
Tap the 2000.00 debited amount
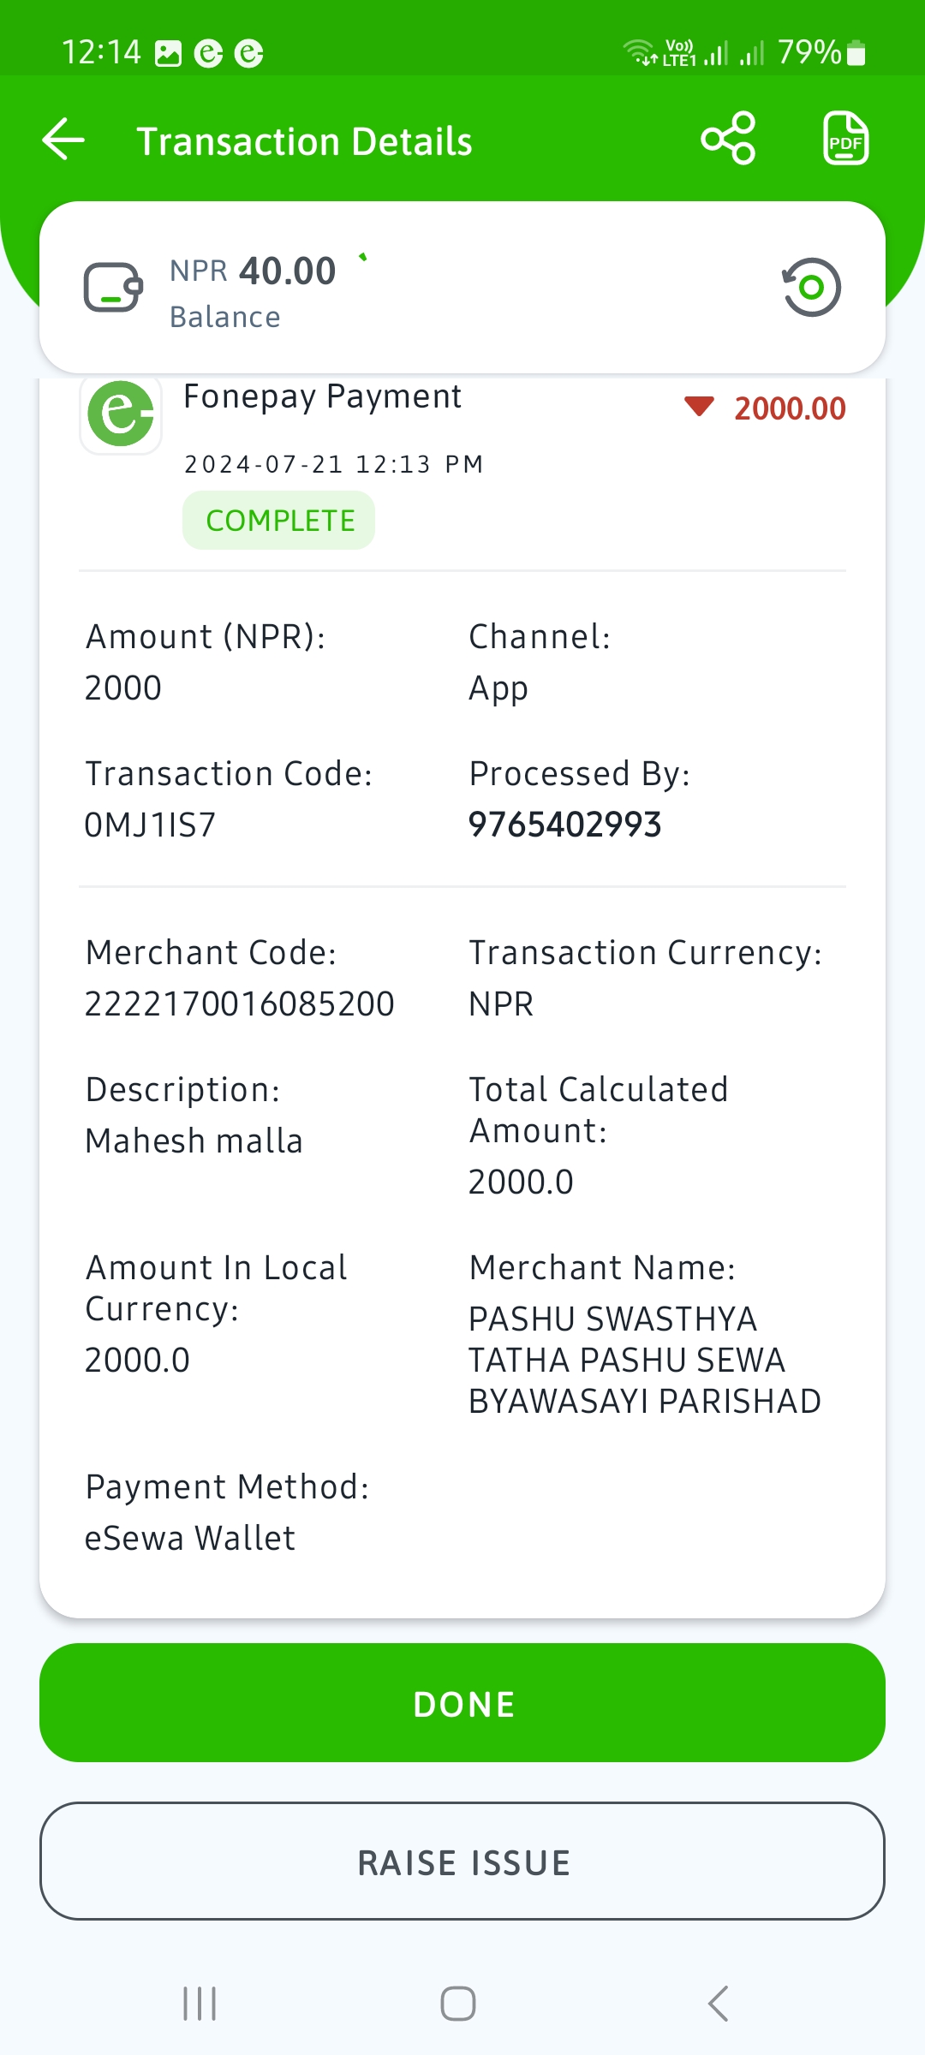tap(790, 408)
